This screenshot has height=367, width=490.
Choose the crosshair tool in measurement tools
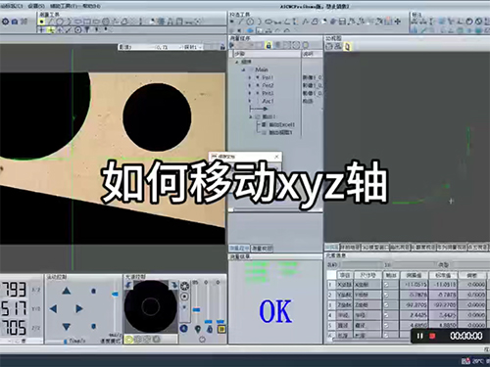(x=41, y=30)
